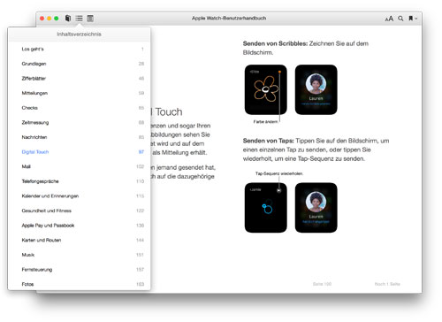Open the notes panel icon
The width and height of the screenshot is (442, 322).
[x=90, y=19]
